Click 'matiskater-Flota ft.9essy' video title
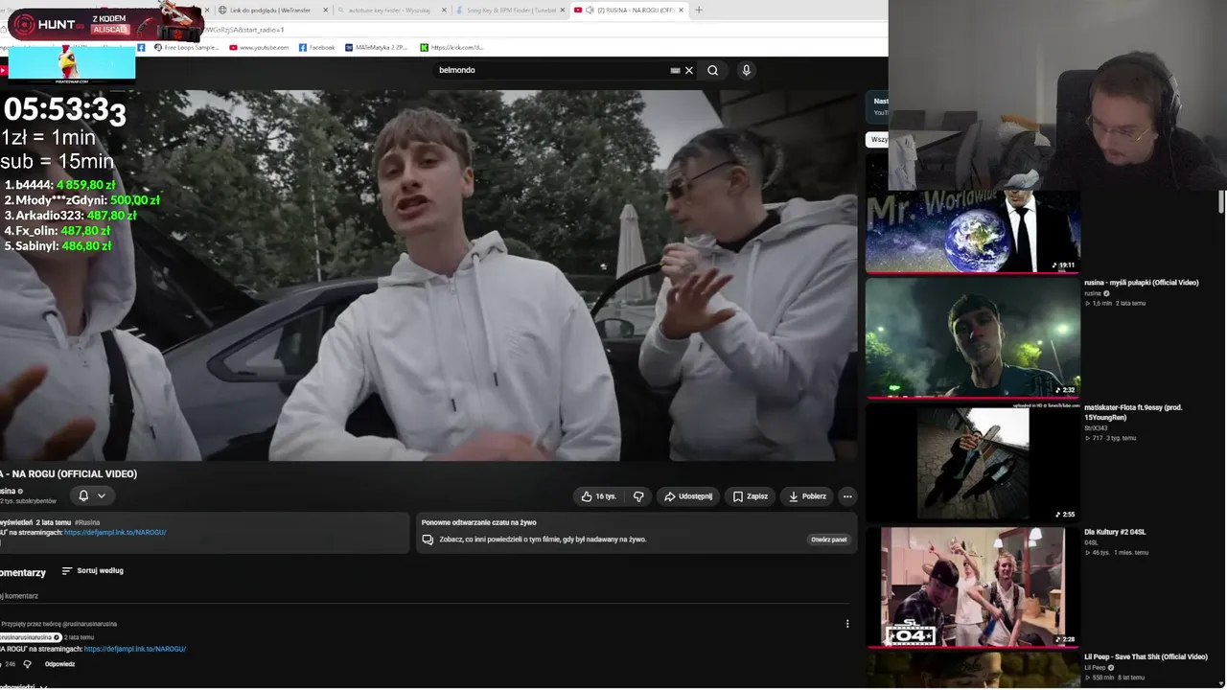This screenshot has height=690, width=1227. (x=1133, y=412)
